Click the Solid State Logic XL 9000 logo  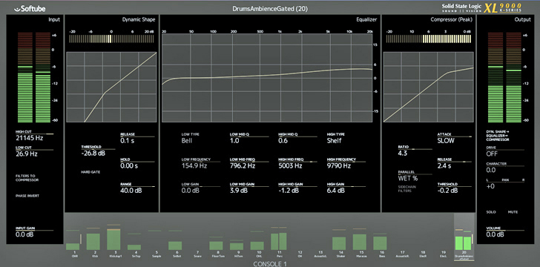coord(482,7)
